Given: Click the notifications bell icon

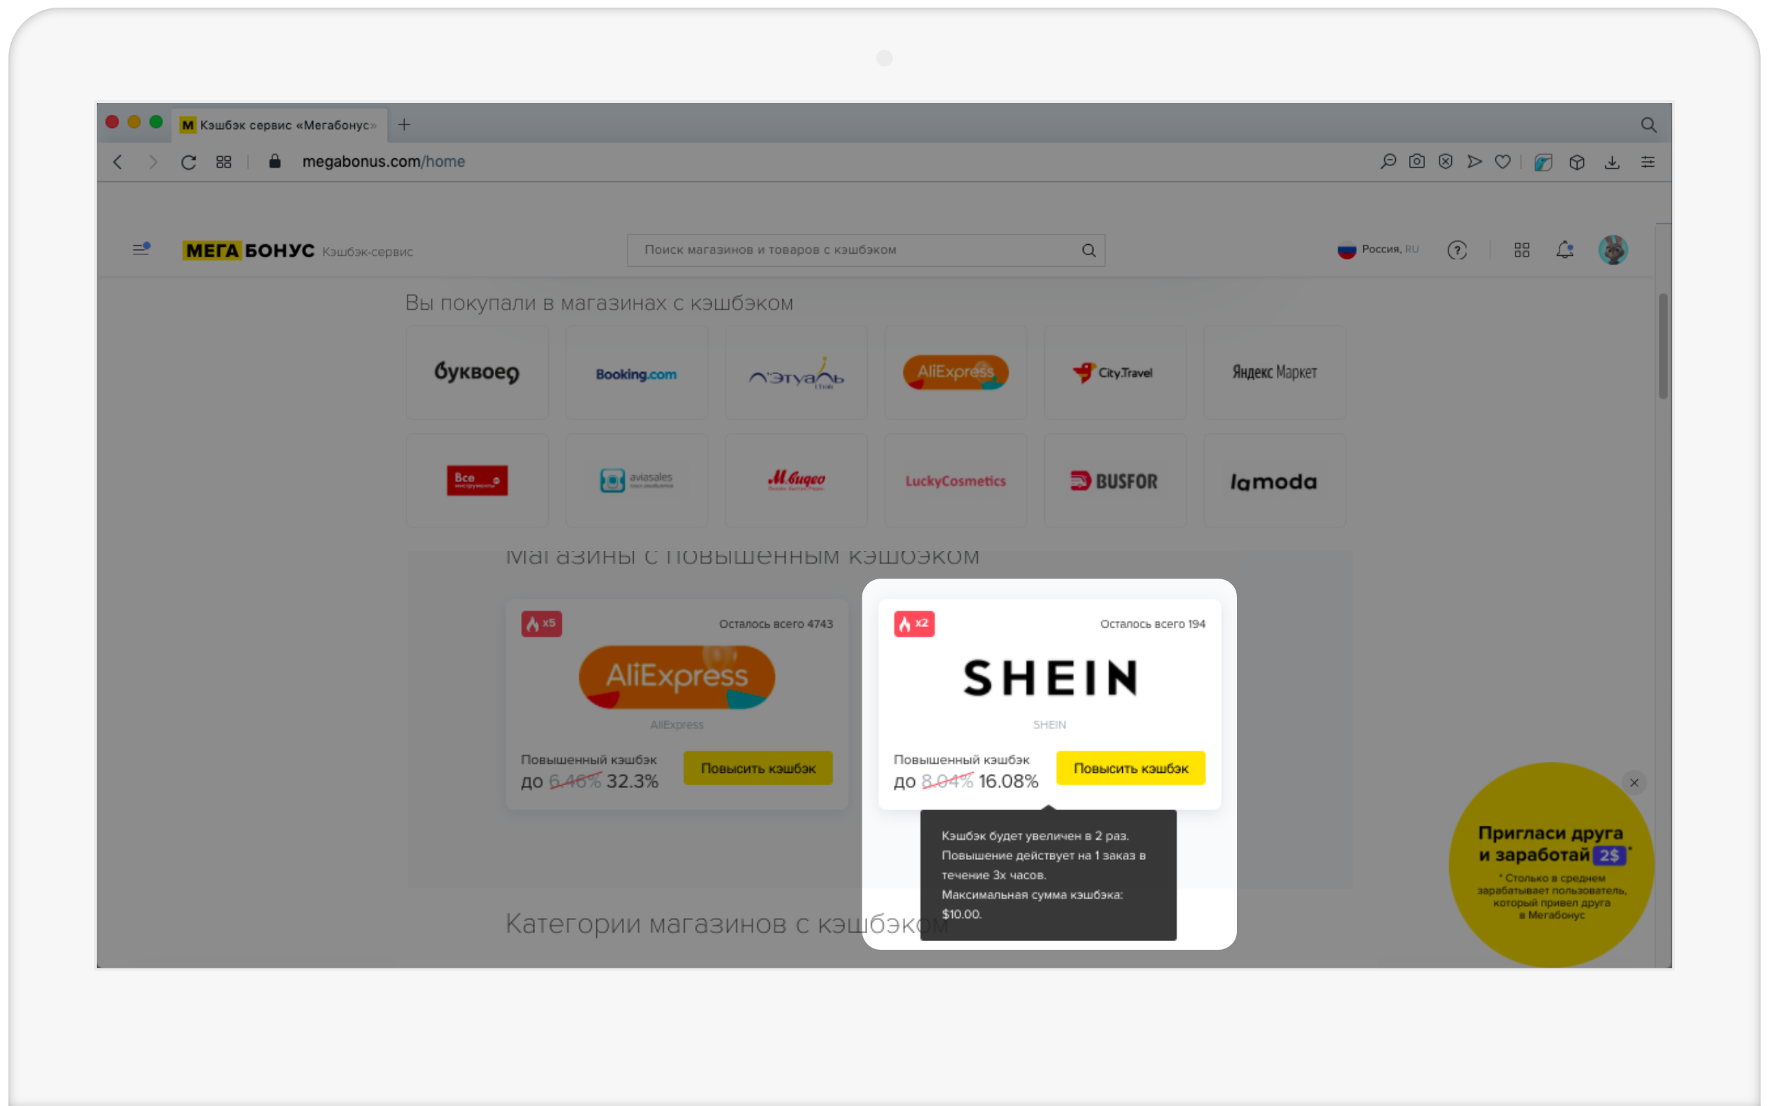Looking at the screenshot, I should click(x=1562, y=250).
